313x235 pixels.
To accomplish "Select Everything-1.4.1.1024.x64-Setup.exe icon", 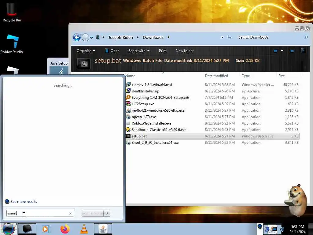I will [x=128, y=98].
